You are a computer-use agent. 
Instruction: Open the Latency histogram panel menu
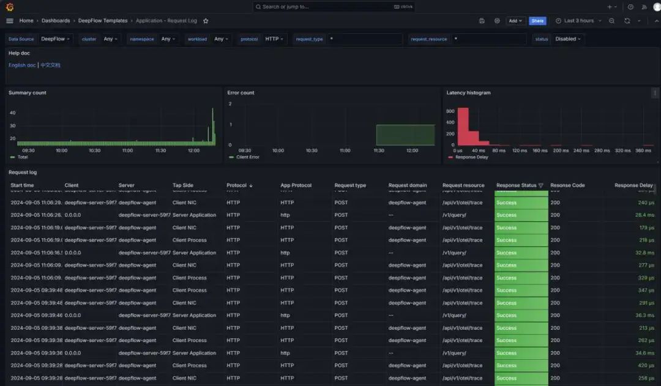click(x=655, y=93)
